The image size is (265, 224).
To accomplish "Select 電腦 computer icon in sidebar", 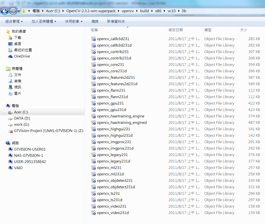I will [x=8, y=106].
